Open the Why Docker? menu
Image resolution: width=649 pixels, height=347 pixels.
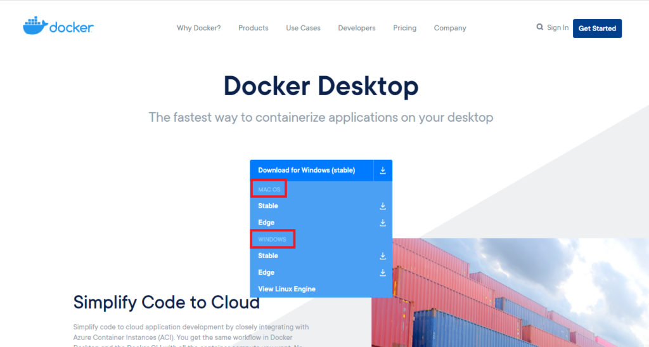pos(198,28)
